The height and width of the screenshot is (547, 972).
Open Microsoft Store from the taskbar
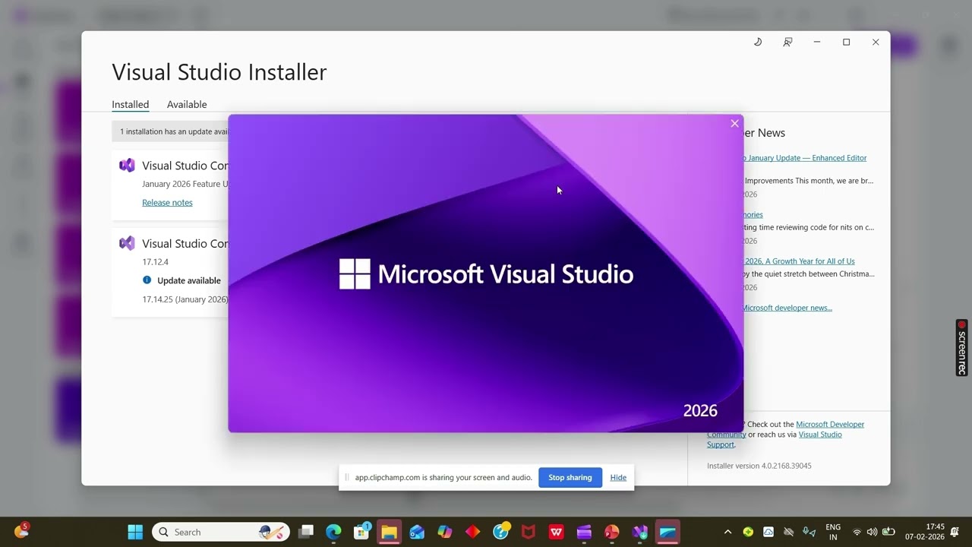[361, 532]
